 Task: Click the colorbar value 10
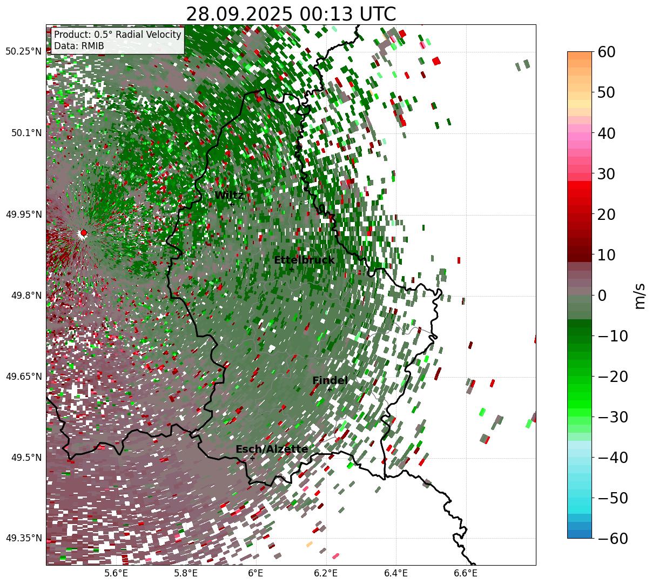point(606,254)
